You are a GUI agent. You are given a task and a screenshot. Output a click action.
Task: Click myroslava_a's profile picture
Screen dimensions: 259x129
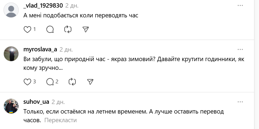11,54
